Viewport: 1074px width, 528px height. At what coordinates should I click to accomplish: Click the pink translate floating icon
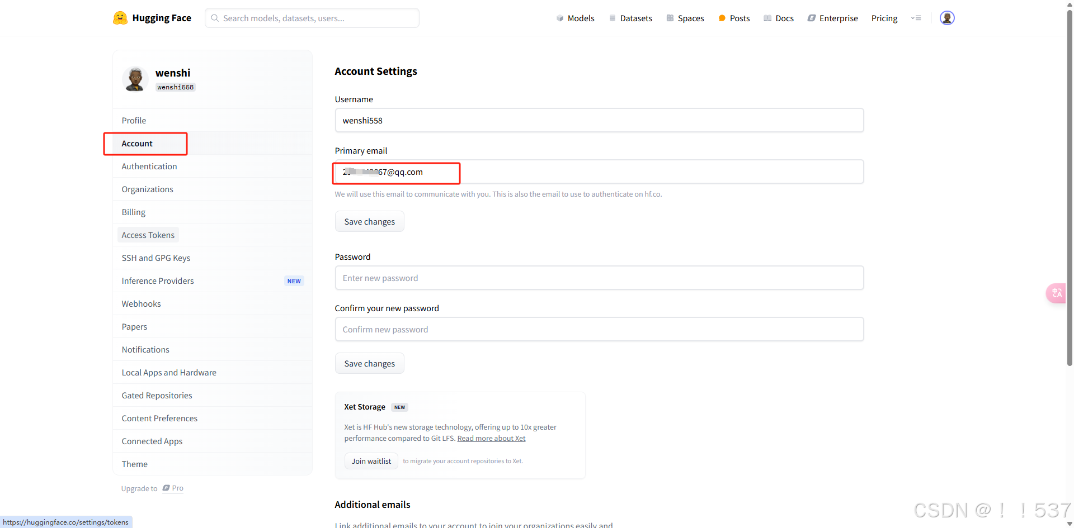1056,293
